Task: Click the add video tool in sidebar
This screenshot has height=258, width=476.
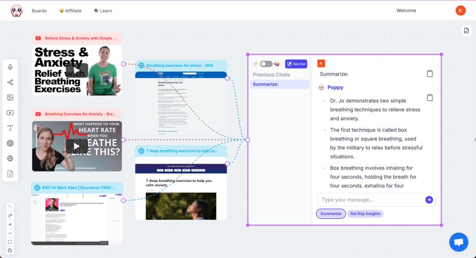Action: coord(10,113)
